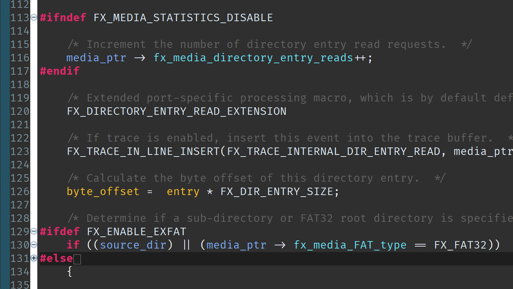
Task: Click the #endif directive on line 117
Action: (60, 71)
